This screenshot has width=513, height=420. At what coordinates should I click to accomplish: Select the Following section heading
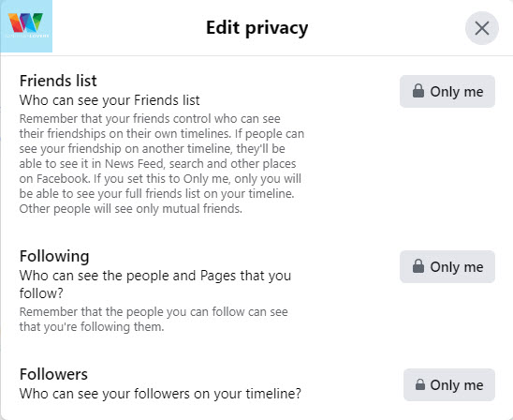coord(54,256)
